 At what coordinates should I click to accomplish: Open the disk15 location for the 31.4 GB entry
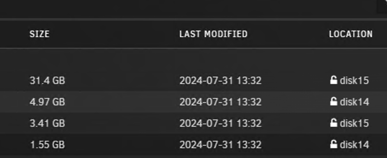(x=354, y=80)
